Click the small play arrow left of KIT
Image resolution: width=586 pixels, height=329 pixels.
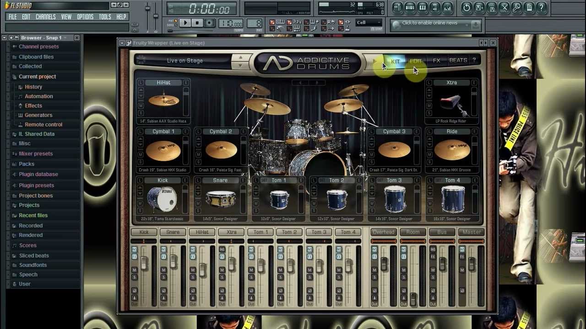pyautogui.click(x=375, y=61)
